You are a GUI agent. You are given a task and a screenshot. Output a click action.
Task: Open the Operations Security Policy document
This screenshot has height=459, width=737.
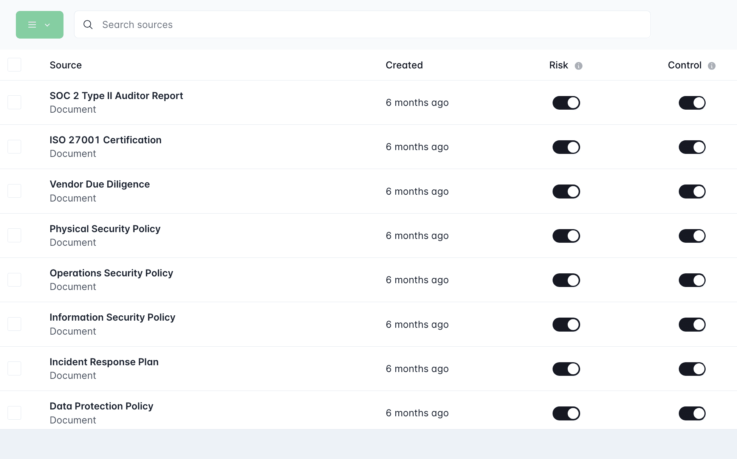111,273
